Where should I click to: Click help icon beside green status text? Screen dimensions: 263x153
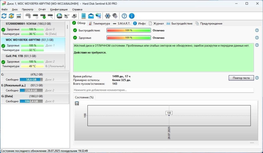click(257, 45)
